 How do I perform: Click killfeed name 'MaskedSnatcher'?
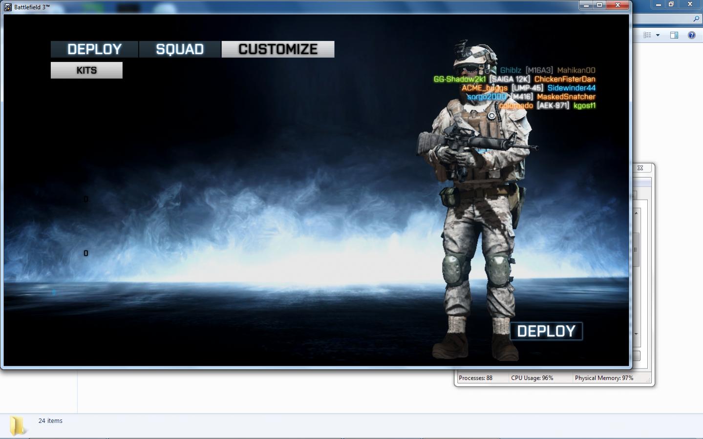566,97
